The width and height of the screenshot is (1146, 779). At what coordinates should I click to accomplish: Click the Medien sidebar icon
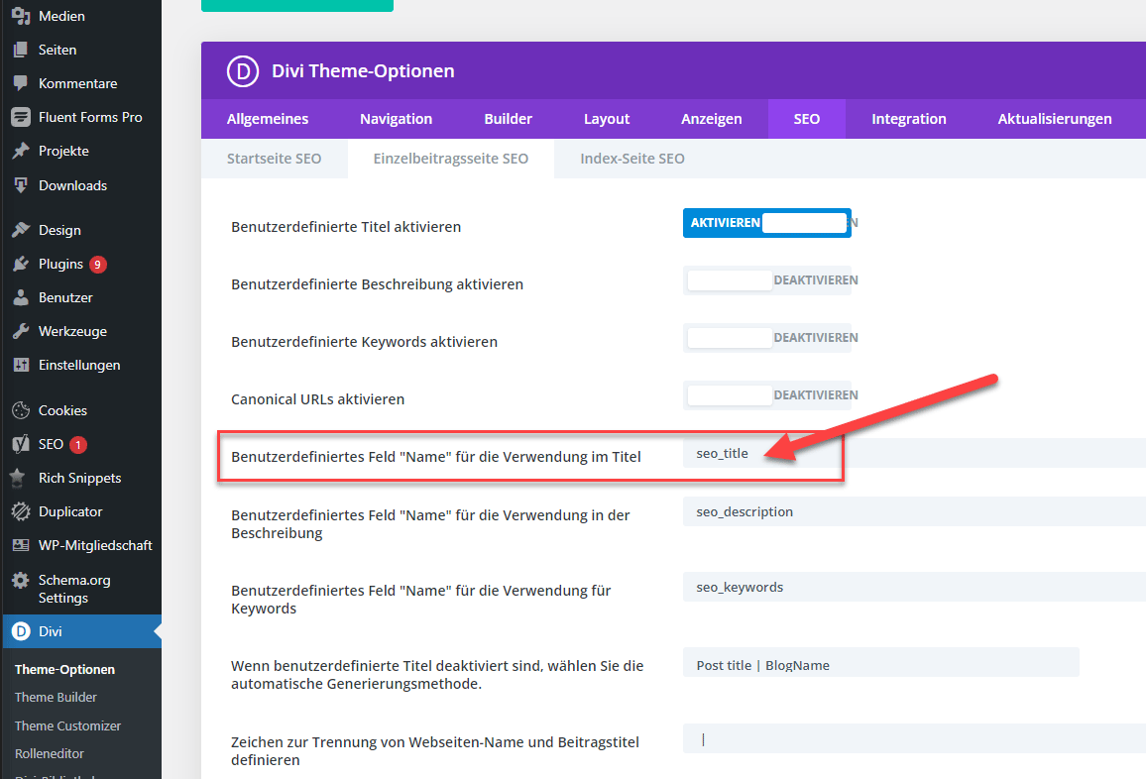click(21, 15)
